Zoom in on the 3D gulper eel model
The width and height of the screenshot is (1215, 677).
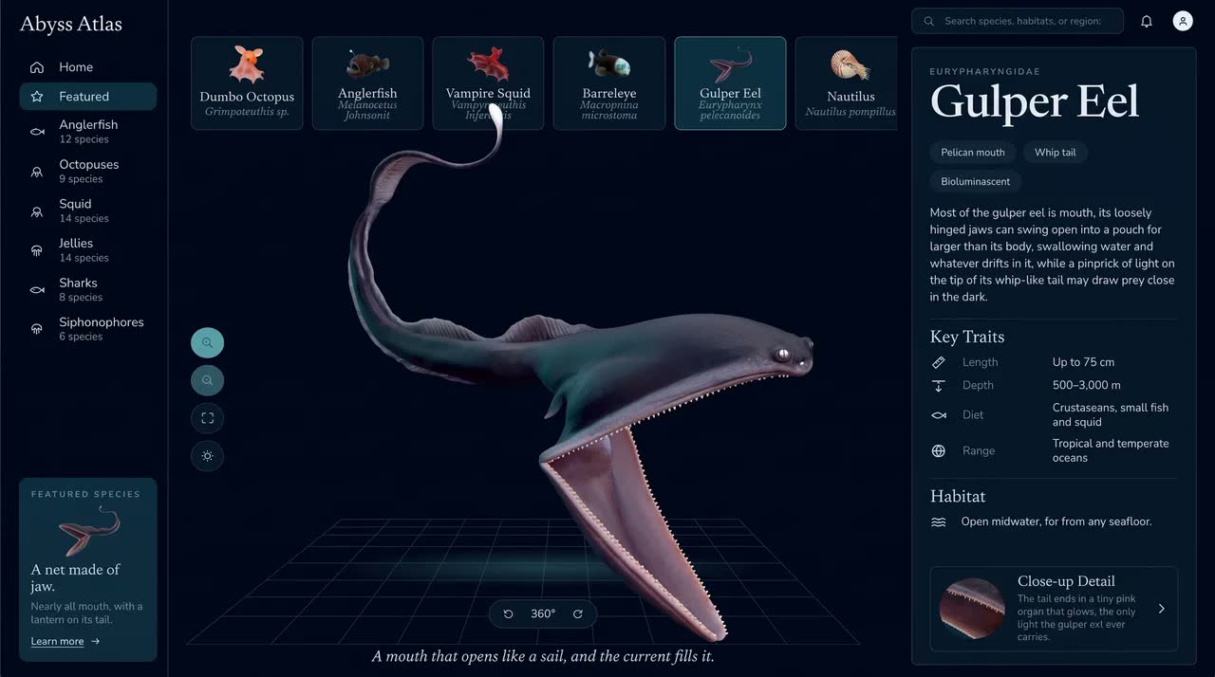tap(207, 342)
